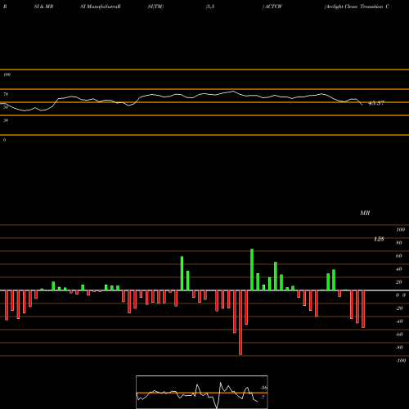The image size is (409, 409).
Task: Click the Arclight Clean Transition title text
Action: (x=357, y=7)
